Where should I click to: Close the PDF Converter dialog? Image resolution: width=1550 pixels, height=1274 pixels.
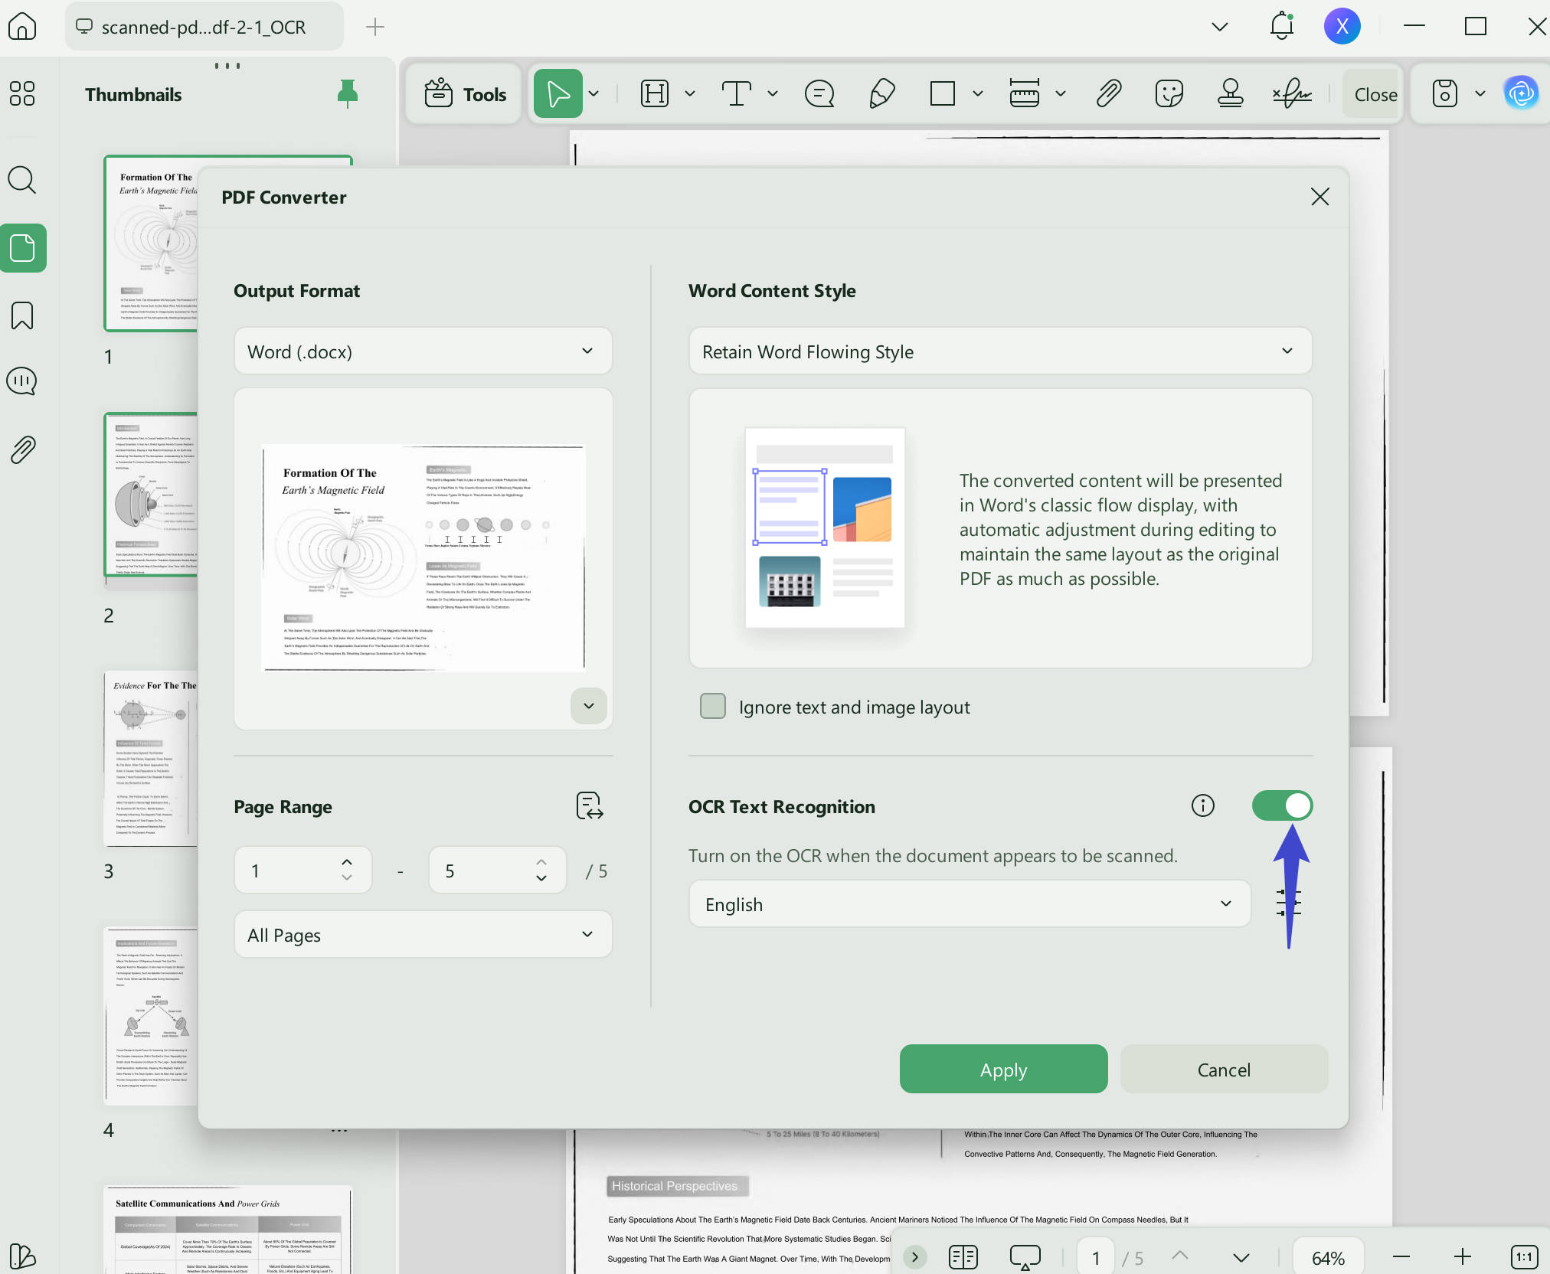point(1319,197)
